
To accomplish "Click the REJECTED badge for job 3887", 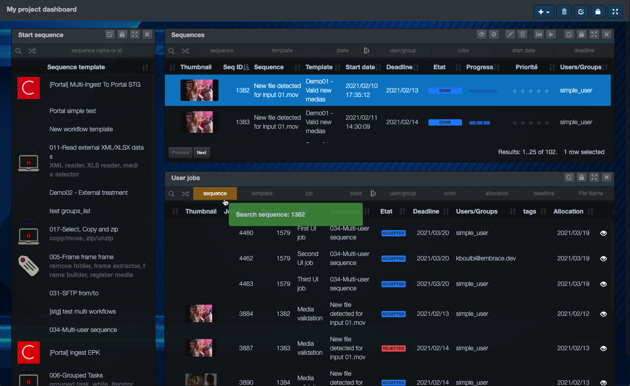I will [394, 348].
